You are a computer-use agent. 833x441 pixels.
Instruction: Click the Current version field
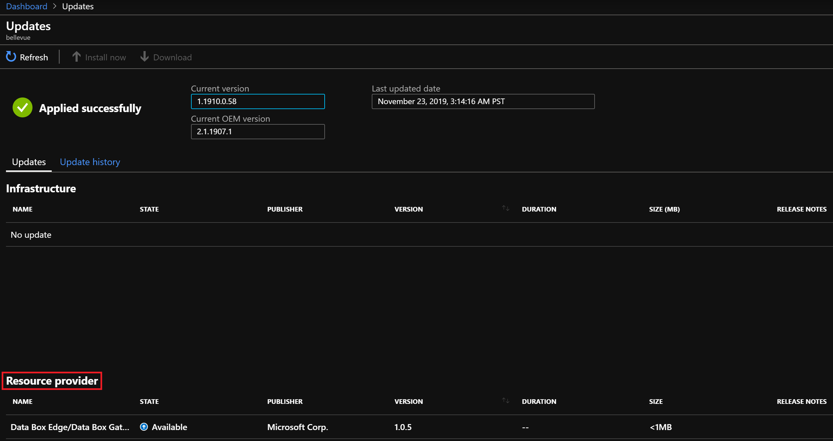(258, 101)
